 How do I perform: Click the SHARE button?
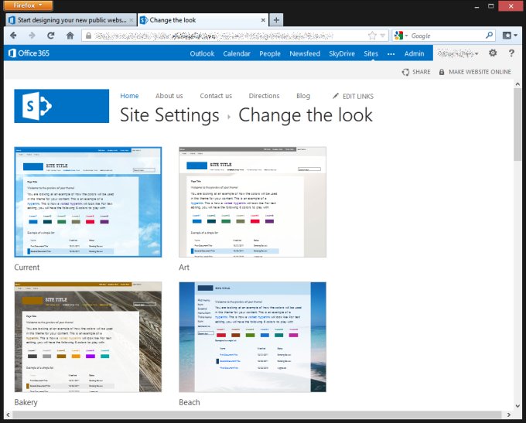coord(416,72)
